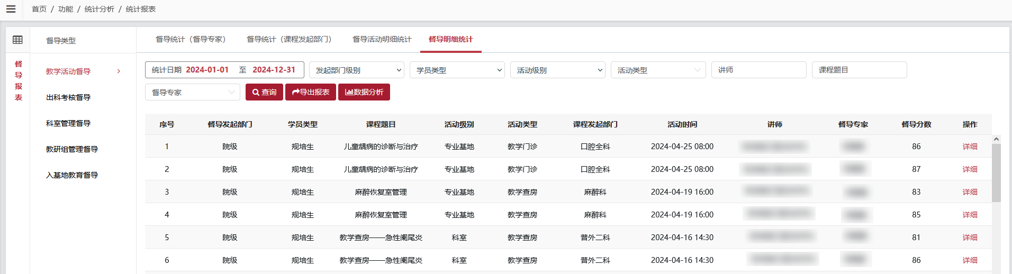The width and height of the screenshot is (1012, 274).
Task: Switch to 督导统计（督导专家）tab
Action: (192, 39)
